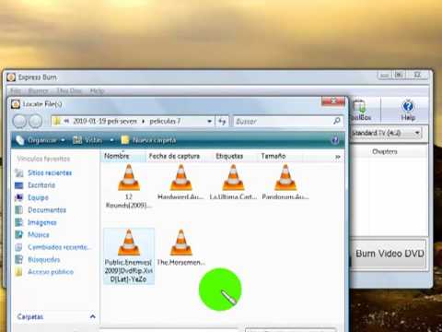Open the Help menu in Express Burn
The width and height of the screenshot is (442, 332).
[x=97, y=91]
